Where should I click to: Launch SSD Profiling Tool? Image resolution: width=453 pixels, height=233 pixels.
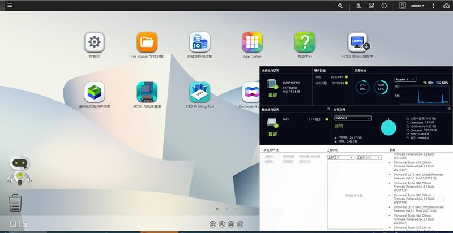(200, 92)
